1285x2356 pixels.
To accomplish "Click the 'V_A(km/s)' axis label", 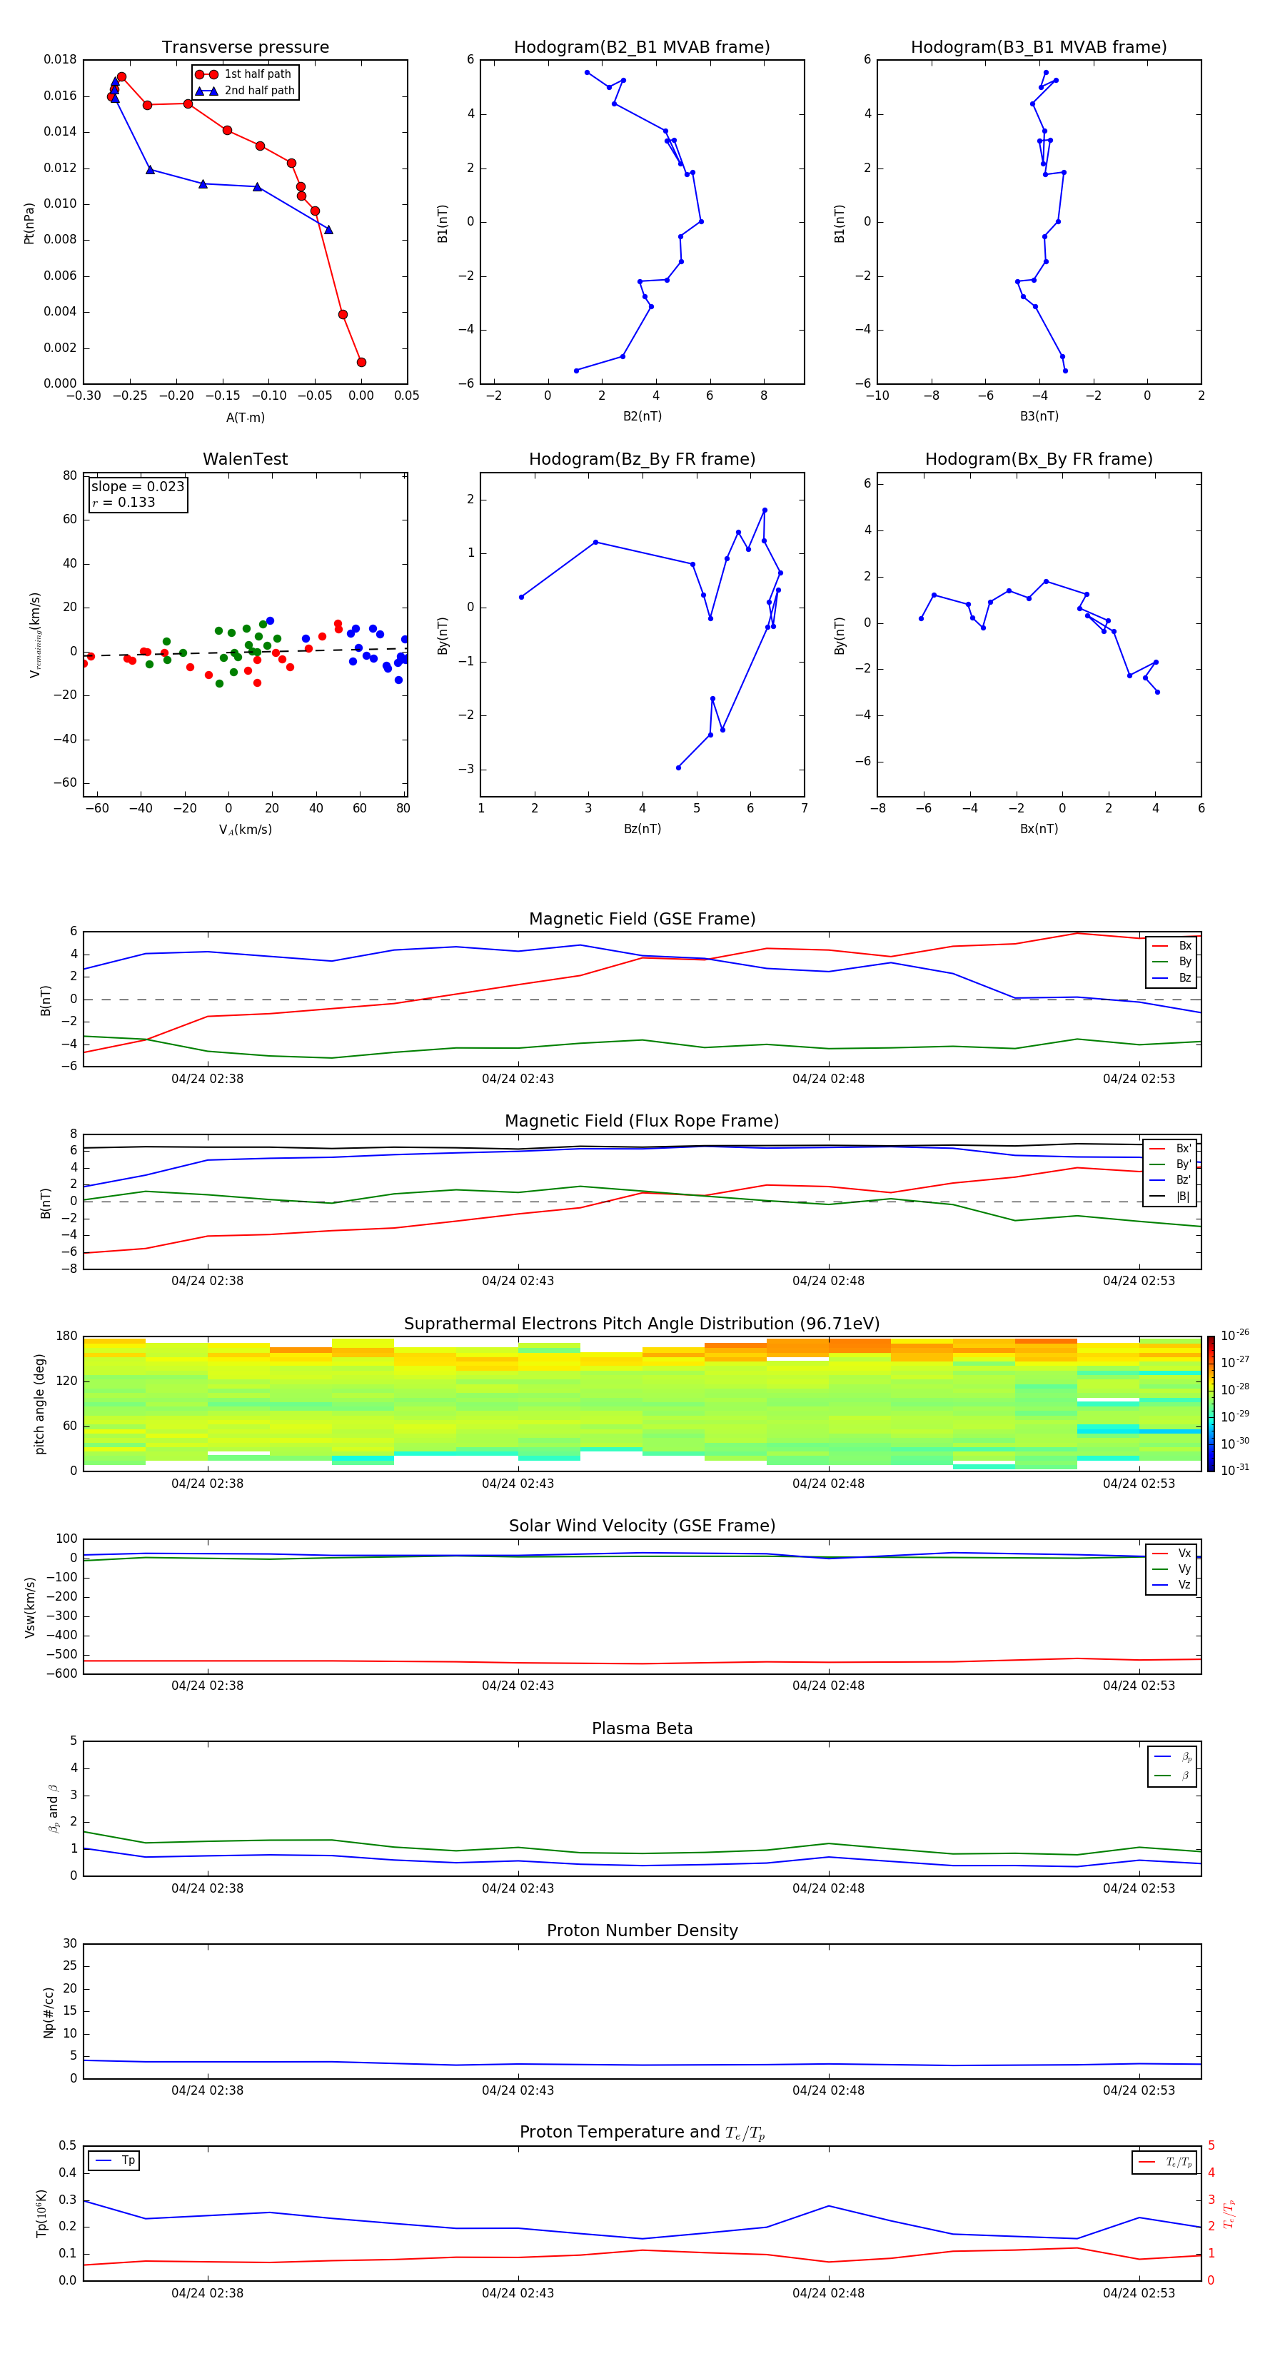I will (x=245, y=830).
